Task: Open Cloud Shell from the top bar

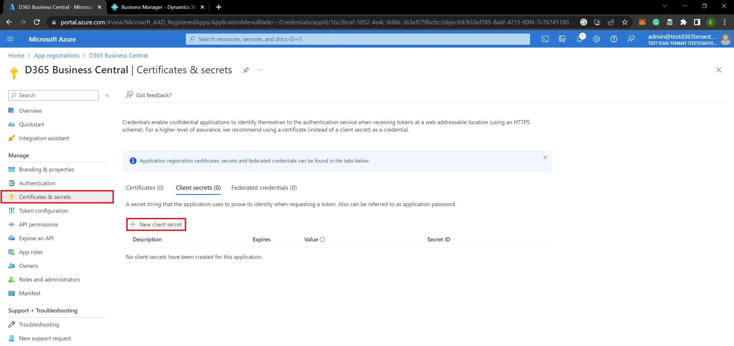Action: coord(545,39)
